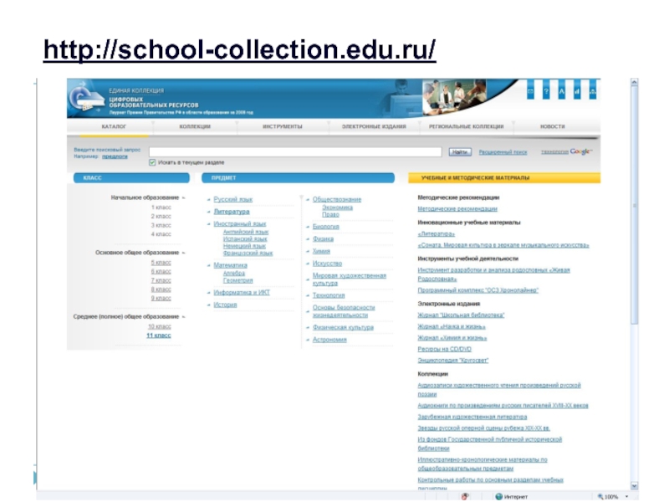The image size is (669, 502).
Task: Click the example query link 'предлоги'
Action: pyautogui.click(x=115, y=156)
